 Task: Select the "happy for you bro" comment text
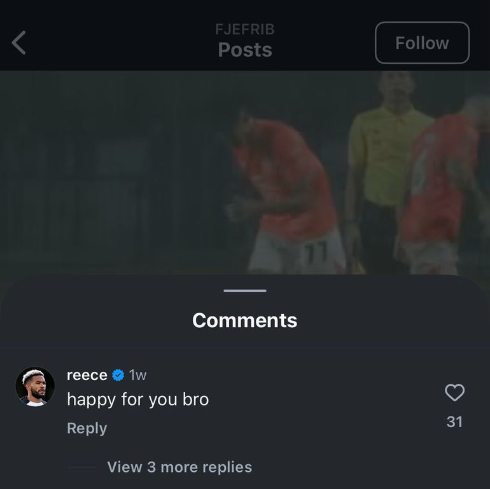138,399
